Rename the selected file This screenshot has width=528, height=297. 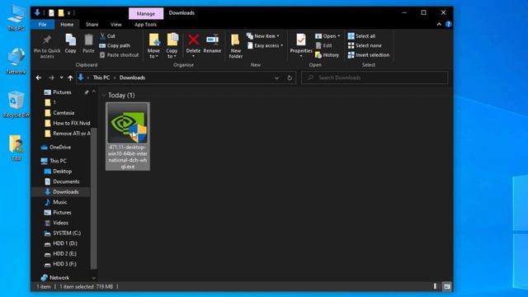212,44
